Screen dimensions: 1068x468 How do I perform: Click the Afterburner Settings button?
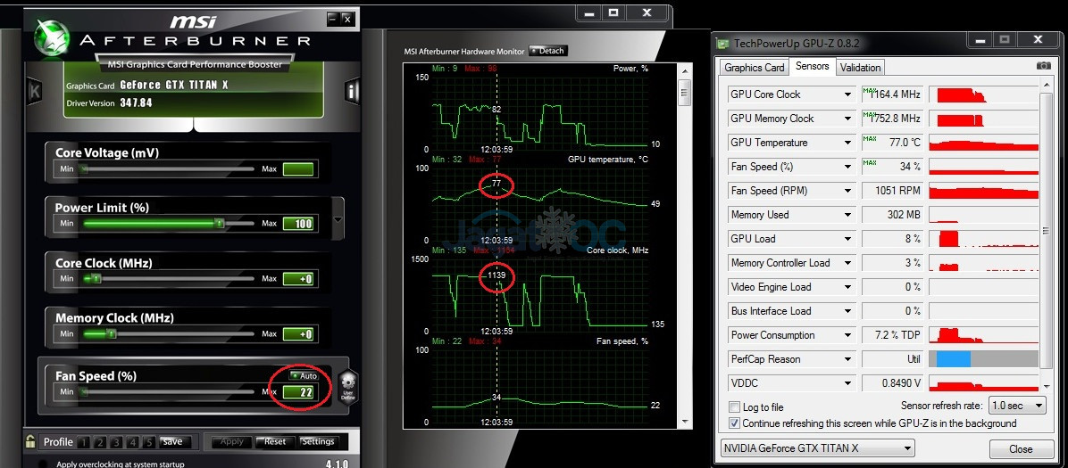click(x=317, y=441)
